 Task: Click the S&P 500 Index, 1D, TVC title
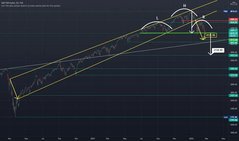(12, 3)
